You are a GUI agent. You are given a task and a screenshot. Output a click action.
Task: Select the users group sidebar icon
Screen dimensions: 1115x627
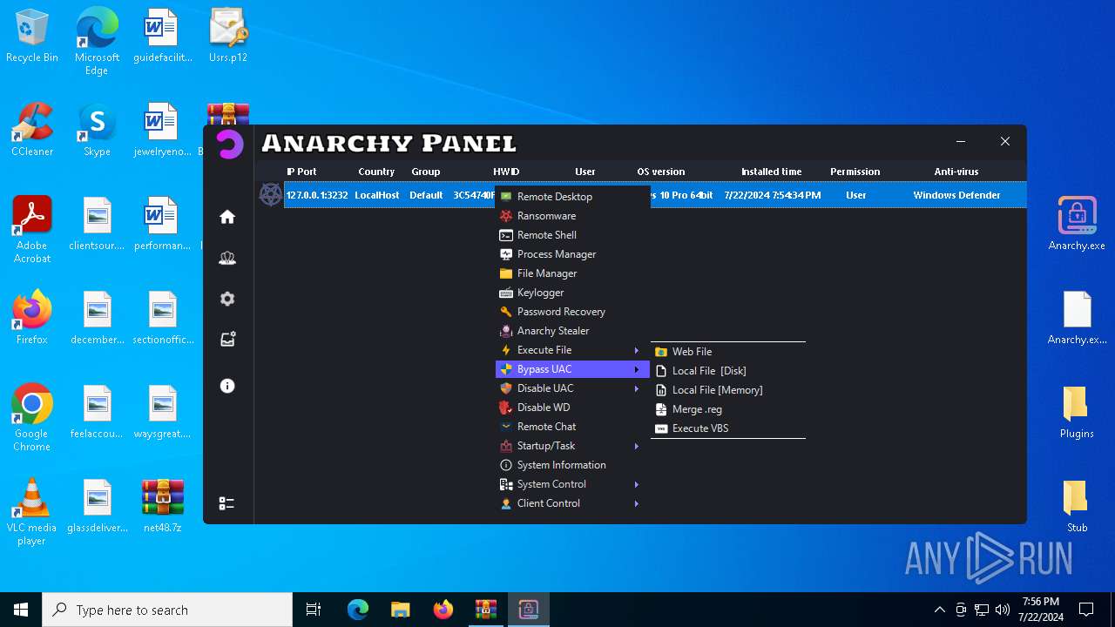pyautogui.click(x=227, y=258)
